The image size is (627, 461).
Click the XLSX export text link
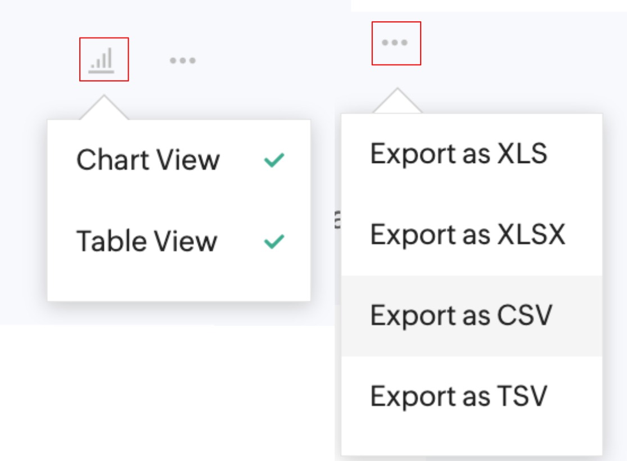(467, 234)
